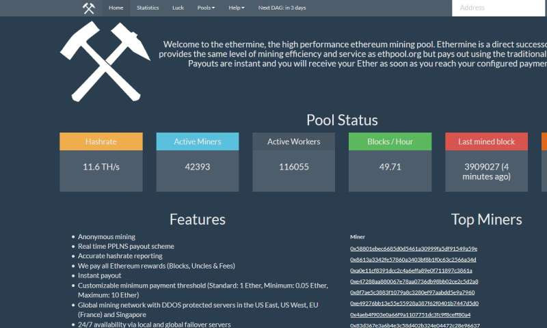This screenshot has width=547, height=328.
Task: Click 'Customizable minimum payment threshold' item
Action: (x=202, y=290)
